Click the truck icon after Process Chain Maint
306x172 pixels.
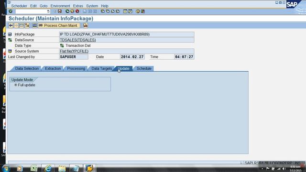click(86, 25)
